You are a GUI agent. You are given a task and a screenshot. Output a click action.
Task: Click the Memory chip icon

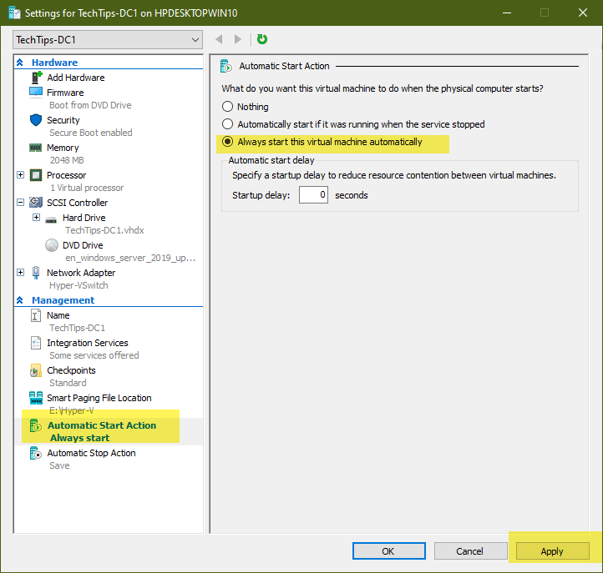point(36,148)
